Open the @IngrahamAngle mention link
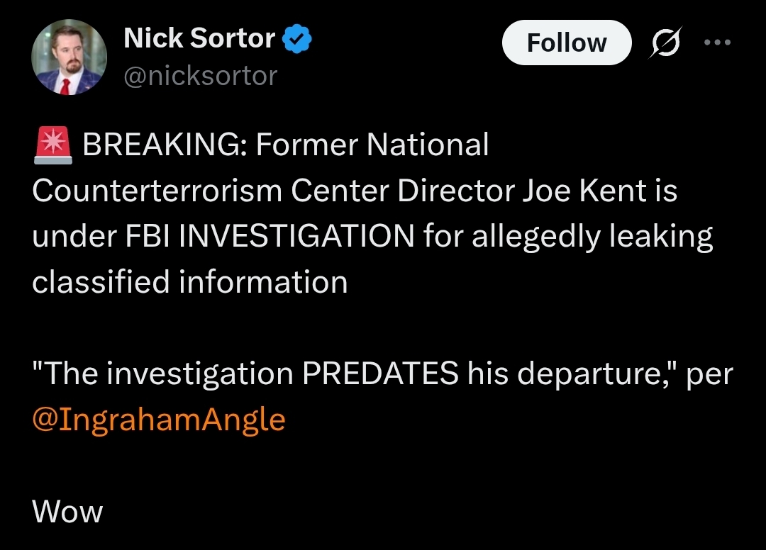Viewport: 766px width, 550px height. pos(159,419)
